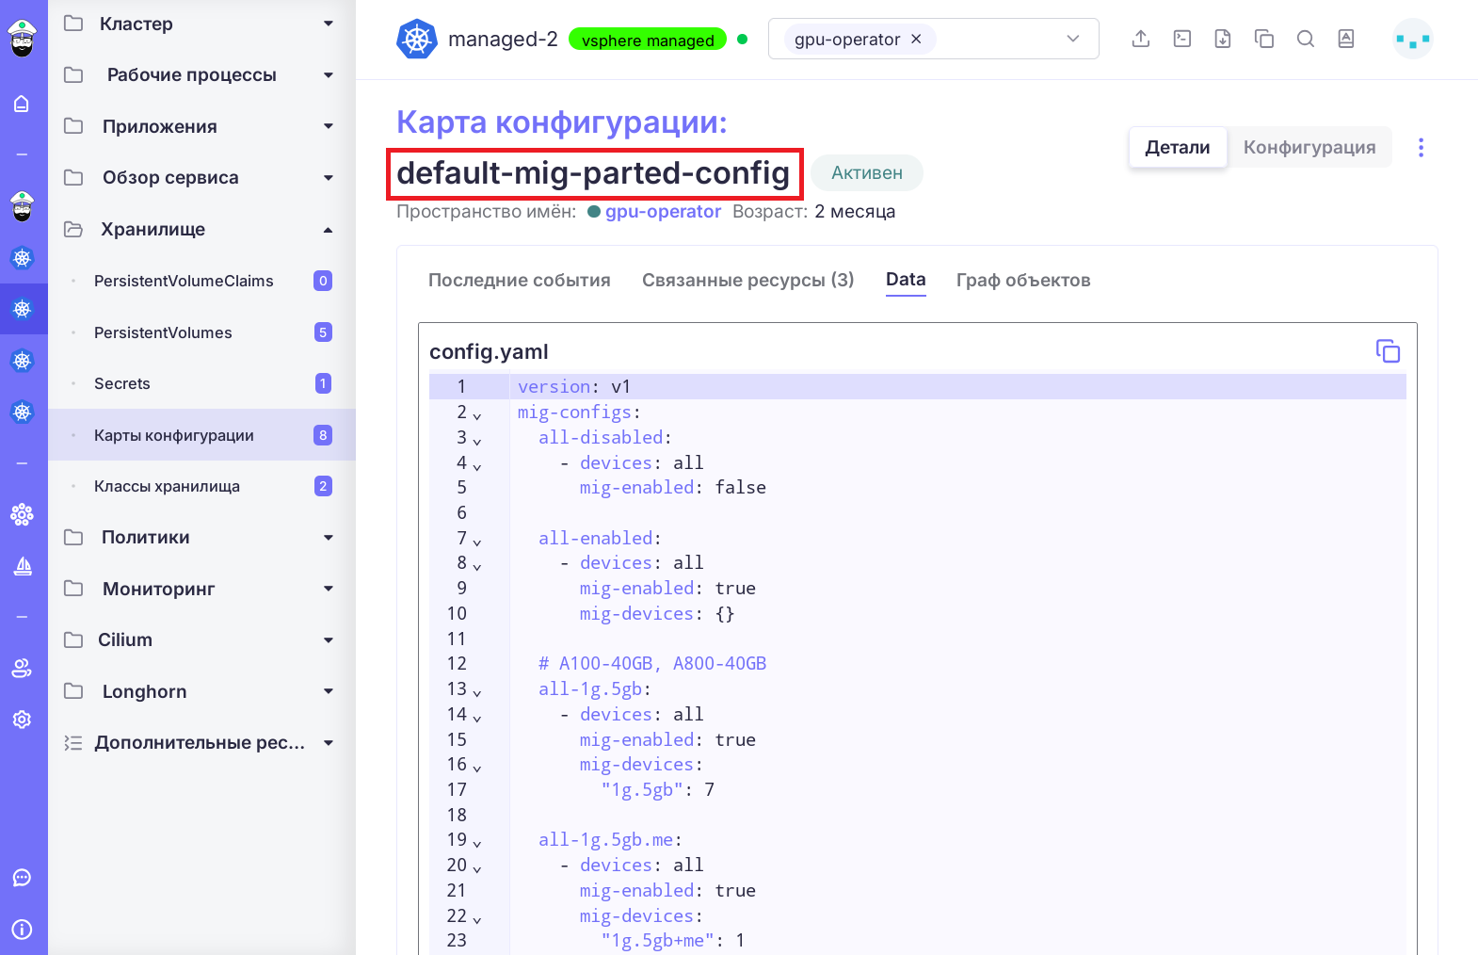Image resolution: width=1478 pixels, height=955 pixels.
Task: Expand the Кластер sidebar section
Action: 201,24
